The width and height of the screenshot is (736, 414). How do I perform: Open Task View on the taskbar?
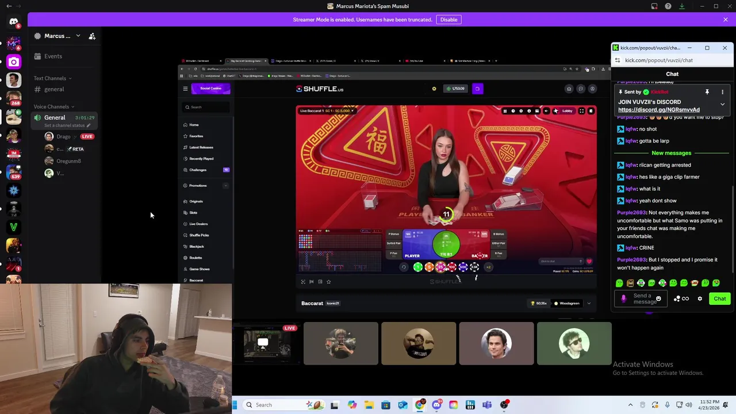pos(335,405)
